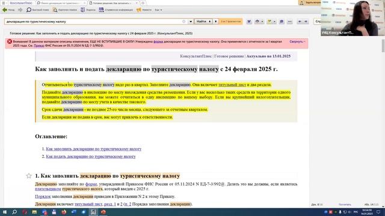
Task: Expand the bookmark options dropdown arrow
Action: pos(274,22)
